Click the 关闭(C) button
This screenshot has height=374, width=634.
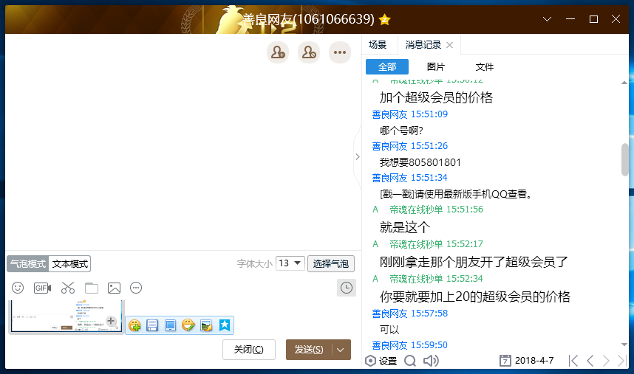(x=249, y=350)
